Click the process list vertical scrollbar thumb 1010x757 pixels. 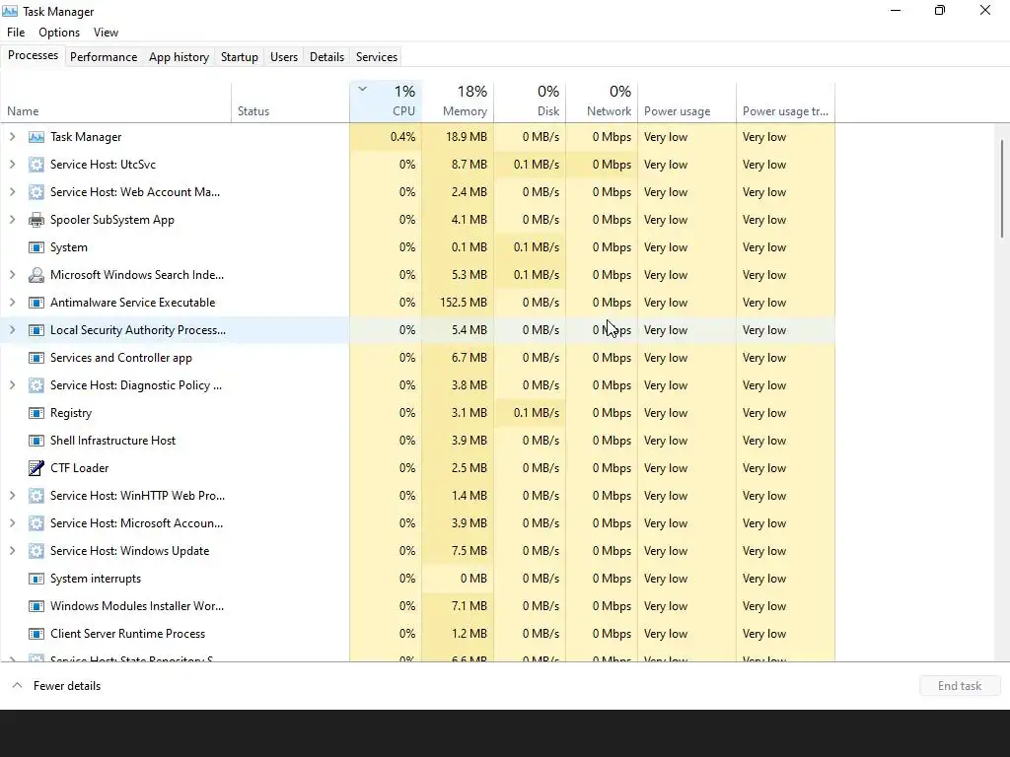[x=1002, y=188]
